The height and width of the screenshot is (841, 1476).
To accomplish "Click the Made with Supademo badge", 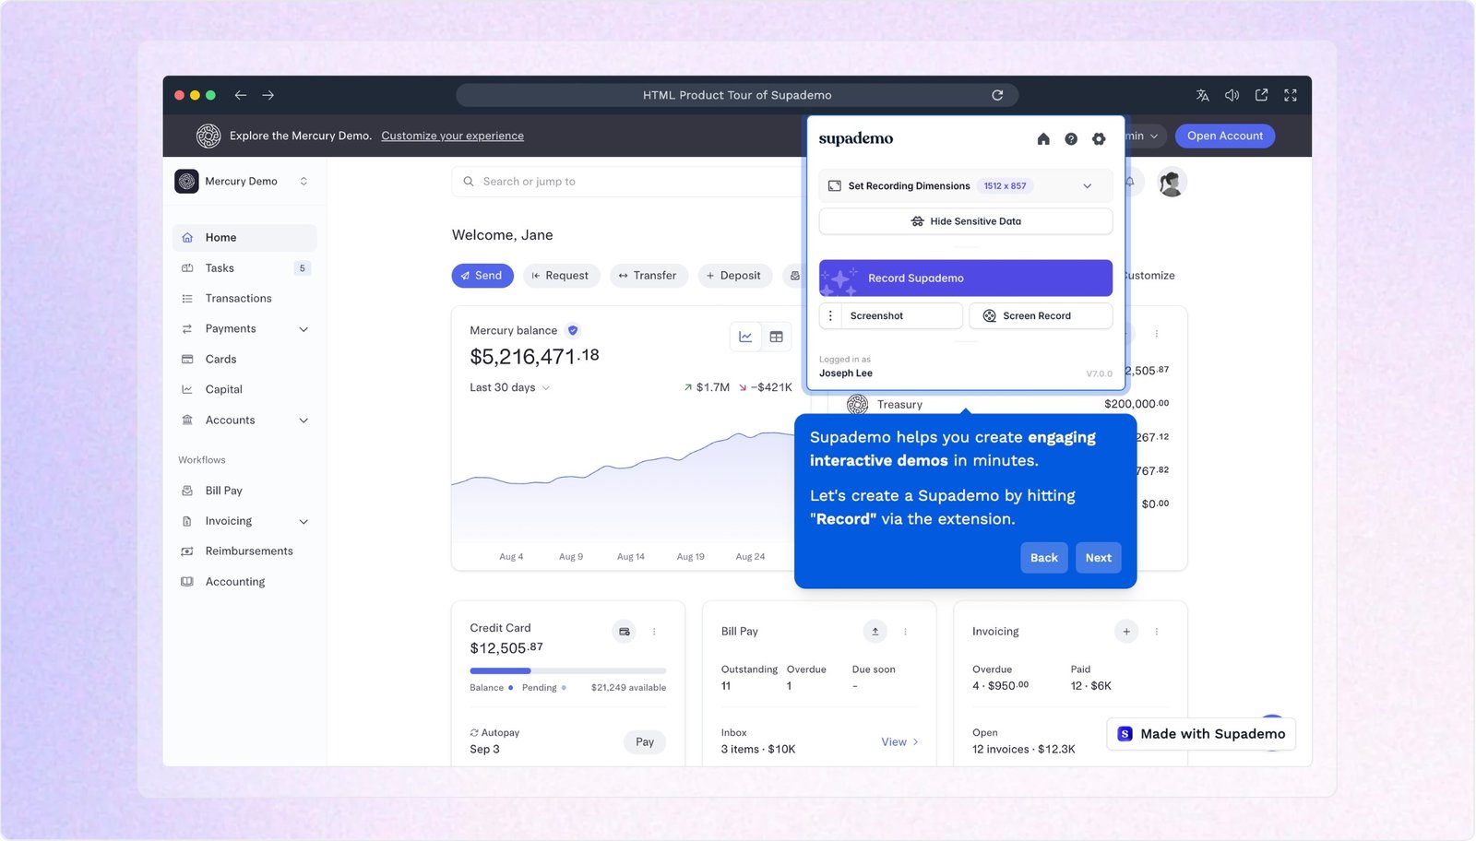I will coord(1201,734).
